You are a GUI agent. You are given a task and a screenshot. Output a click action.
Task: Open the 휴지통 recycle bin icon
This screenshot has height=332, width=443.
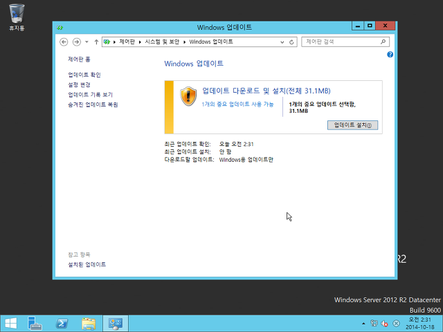(17, 17)
